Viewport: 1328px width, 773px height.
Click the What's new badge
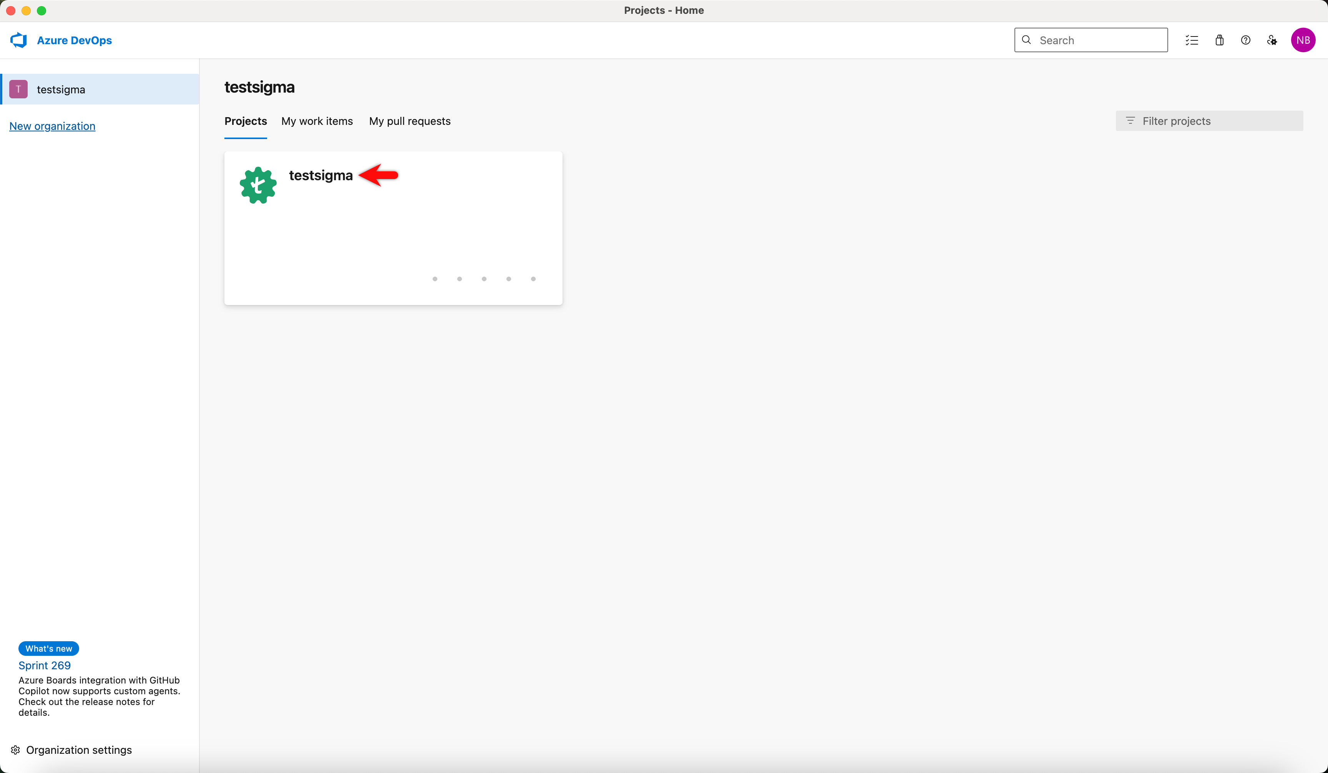tap(48, 648)
